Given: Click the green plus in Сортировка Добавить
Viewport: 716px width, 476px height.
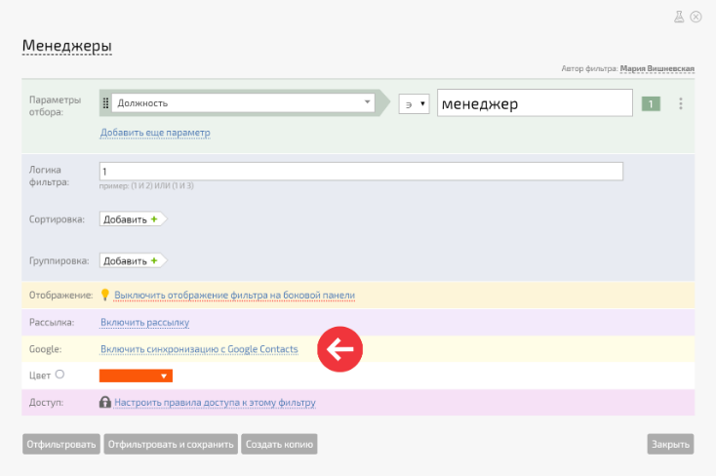Looking at the screenshot, I should click(x=154, y=219).
